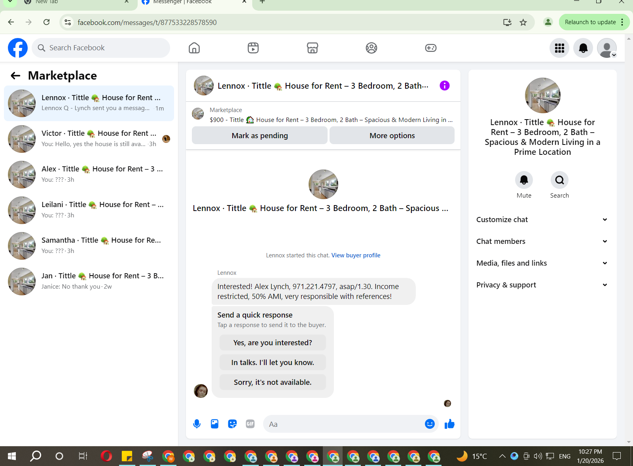Open the Samantha conversation
633x466 pixels.
[89, 246]
